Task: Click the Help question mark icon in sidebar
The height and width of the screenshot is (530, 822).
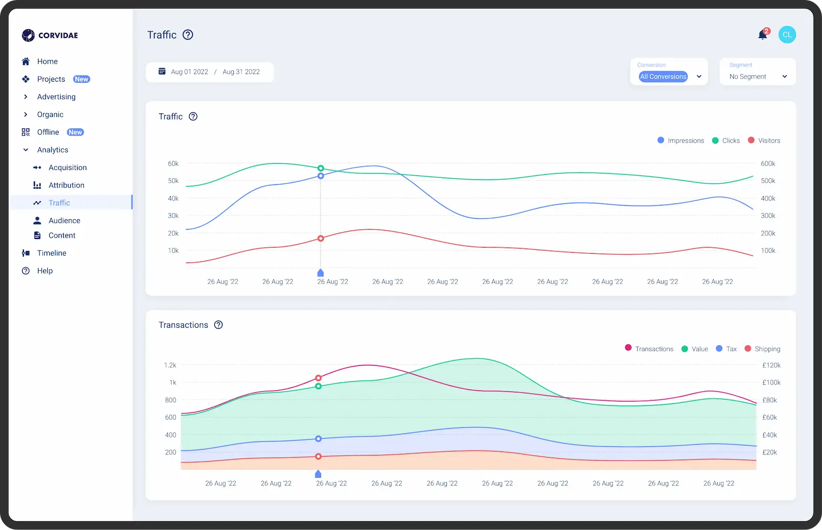Action: [26, 271]
